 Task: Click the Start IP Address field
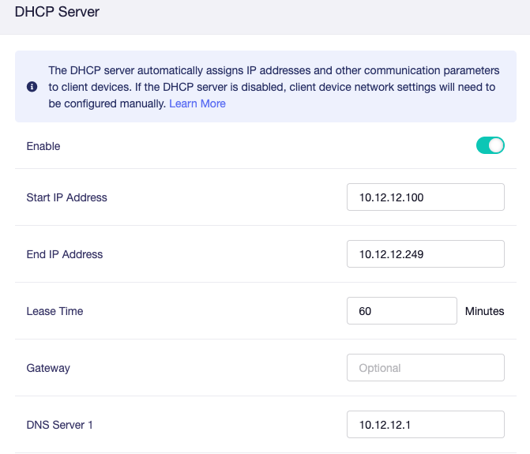pyautogui.click(x=425, y=197)
